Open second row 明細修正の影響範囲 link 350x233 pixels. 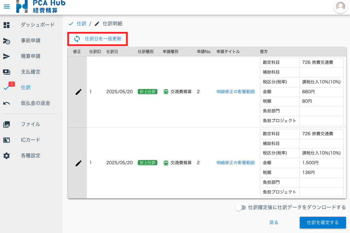point(235,163)
